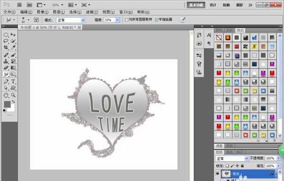284x181 pixels.
Task: Enable 对所有图层取样 checkbox
Action: click(126, 20)
